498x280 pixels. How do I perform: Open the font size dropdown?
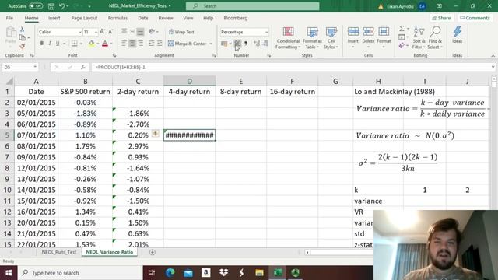[96, 32]
